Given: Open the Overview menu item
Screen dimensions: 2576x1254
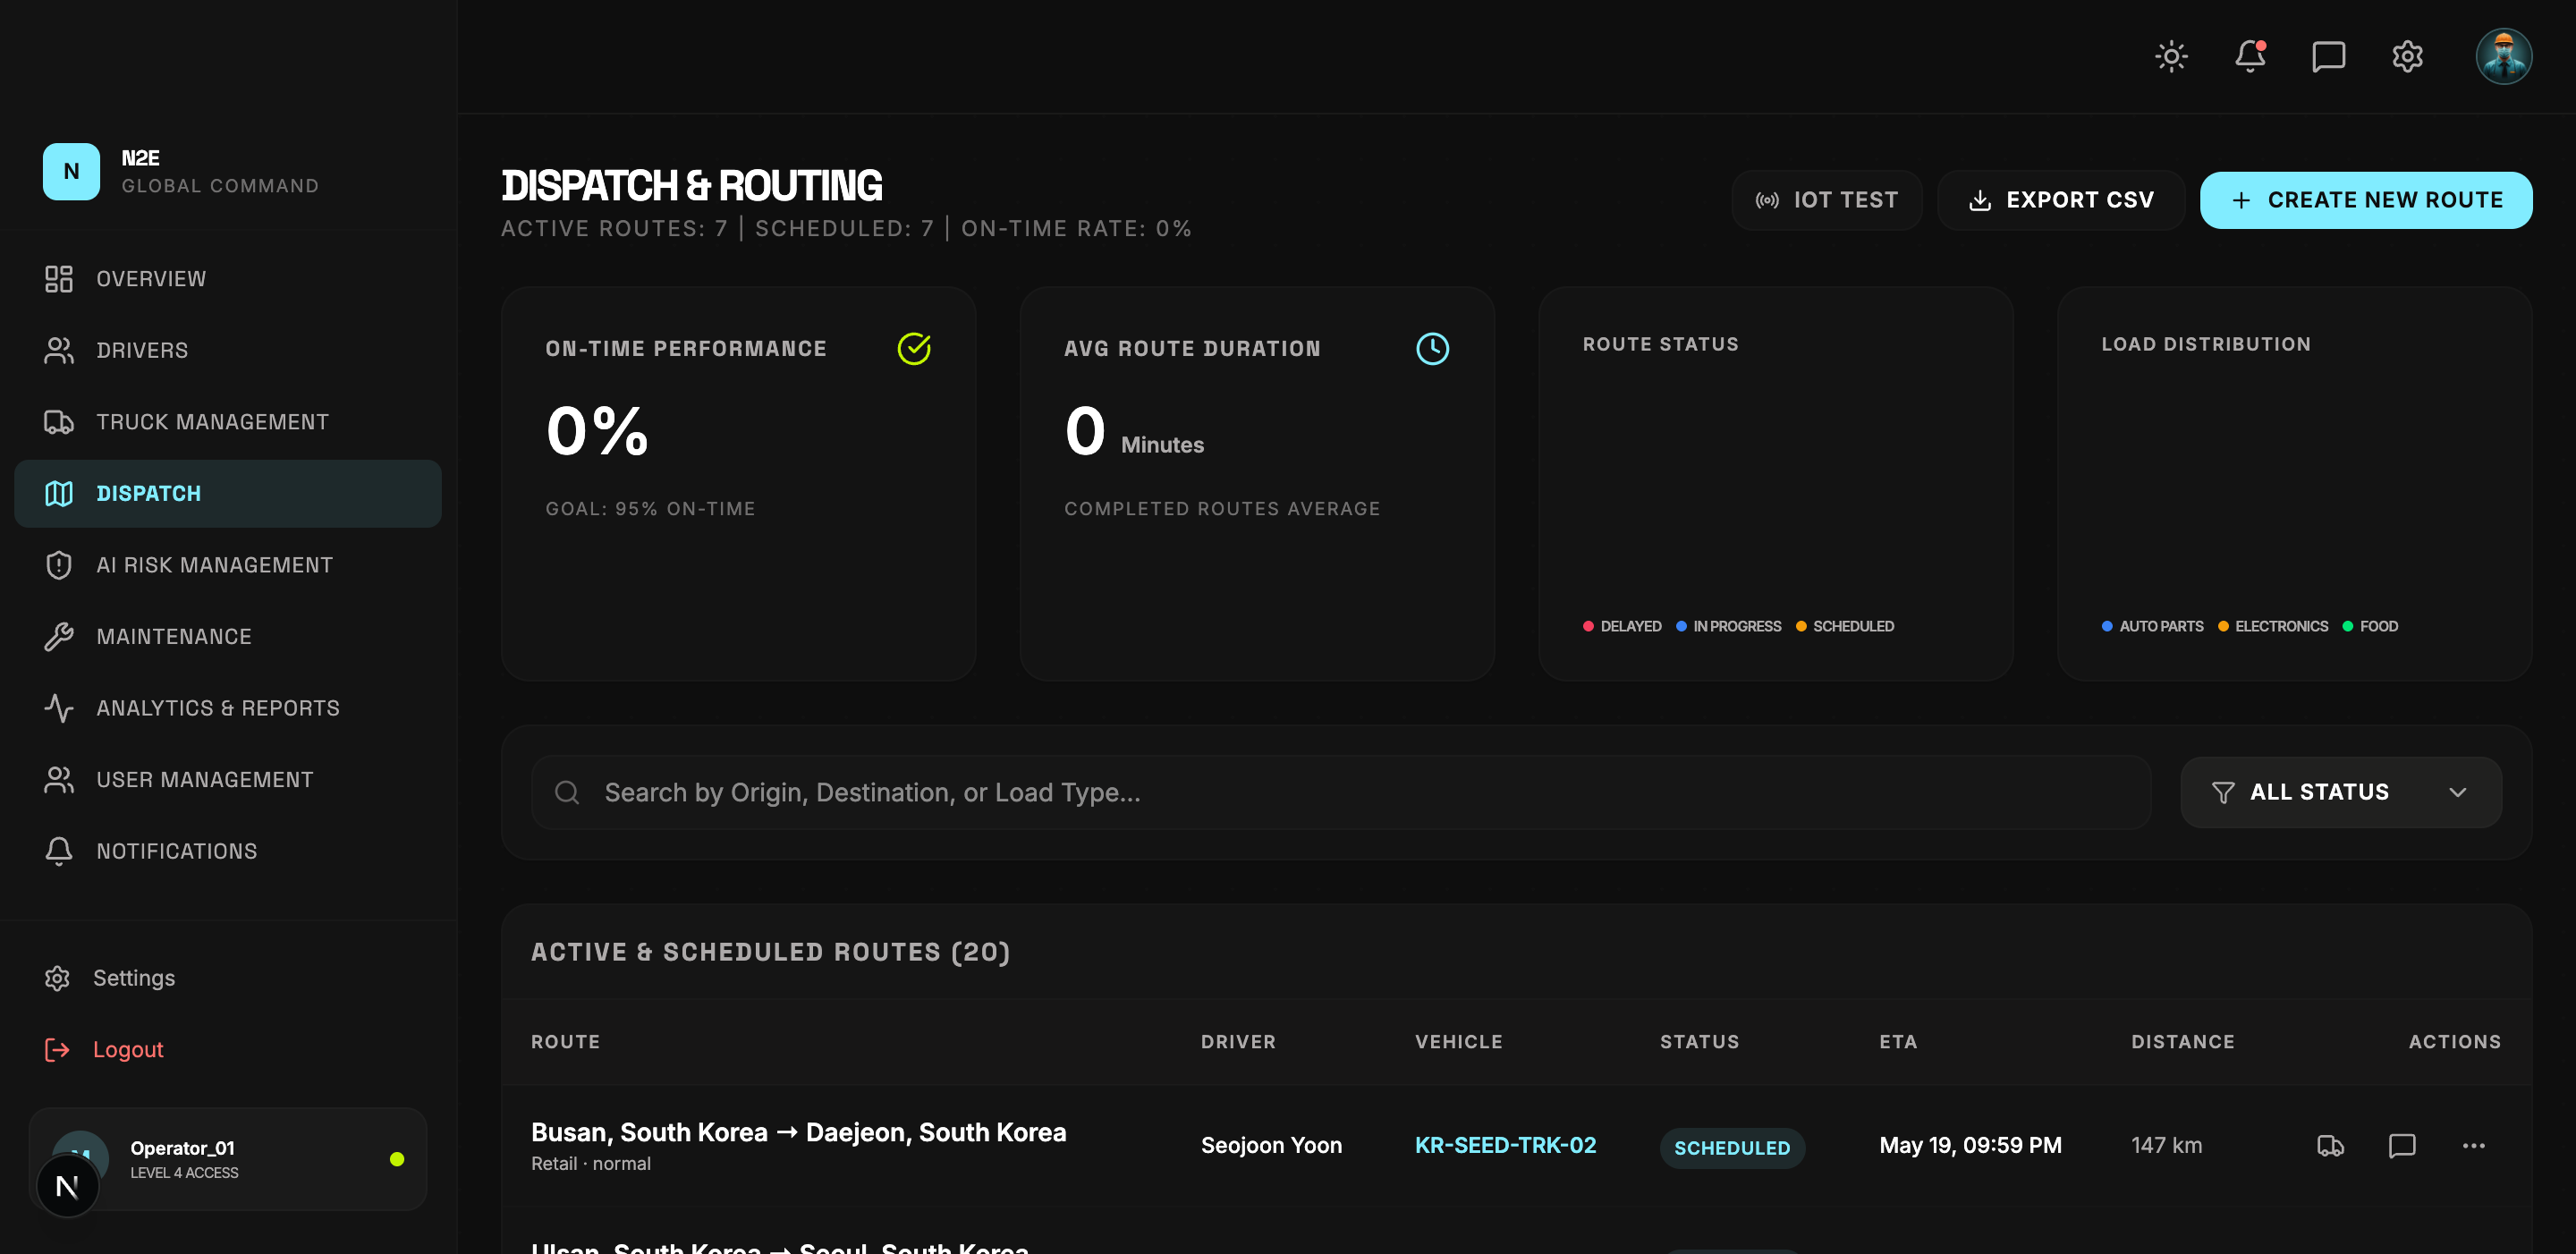Looking at the screenshot, I should point(228,279).
